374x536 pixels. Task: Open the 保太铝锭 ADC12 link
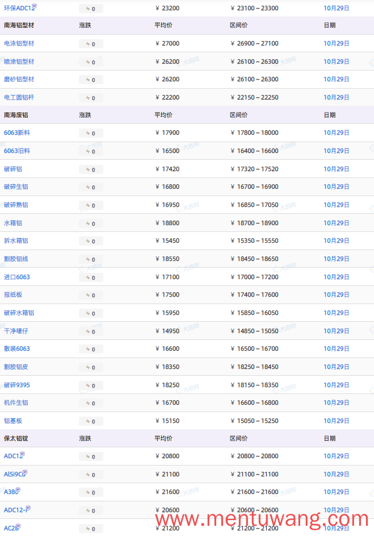click(x=12, y=456)
